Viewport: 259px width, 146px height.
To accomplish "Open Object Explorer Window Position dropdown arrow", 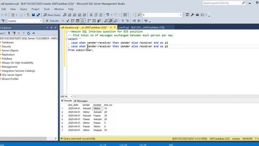I will coord(47,28).
